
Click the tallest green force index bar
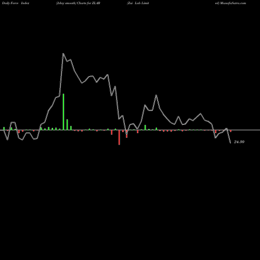click(63, 112)
